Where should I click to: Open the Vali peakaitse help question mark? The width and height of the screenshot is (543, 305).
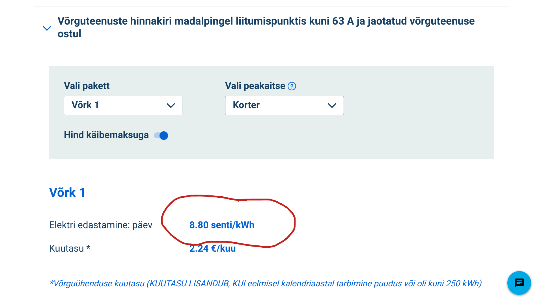292,86
